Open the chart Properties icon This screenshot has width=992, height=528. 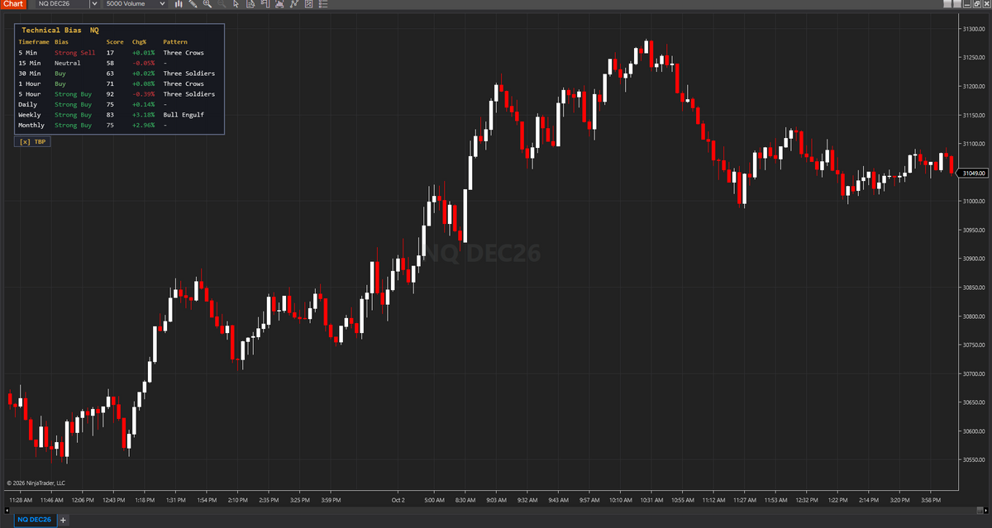310,4
